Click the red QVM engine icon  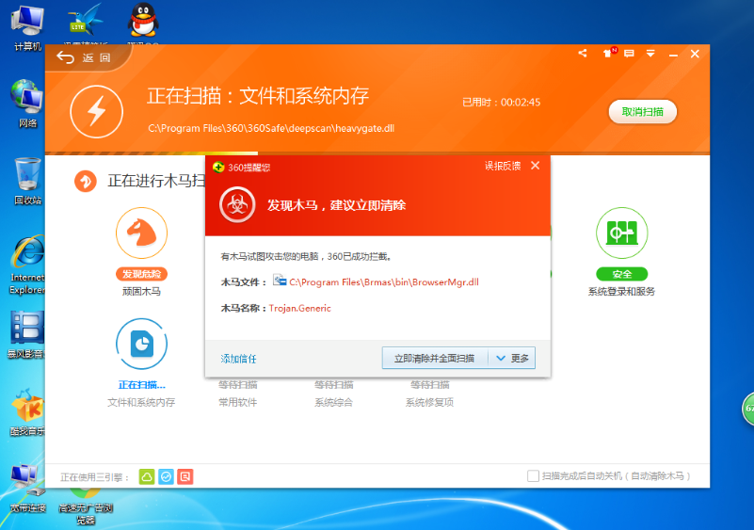(185, 476)
